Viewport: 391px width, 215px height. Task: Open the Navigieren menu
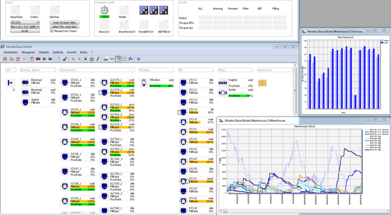(28, 52)
